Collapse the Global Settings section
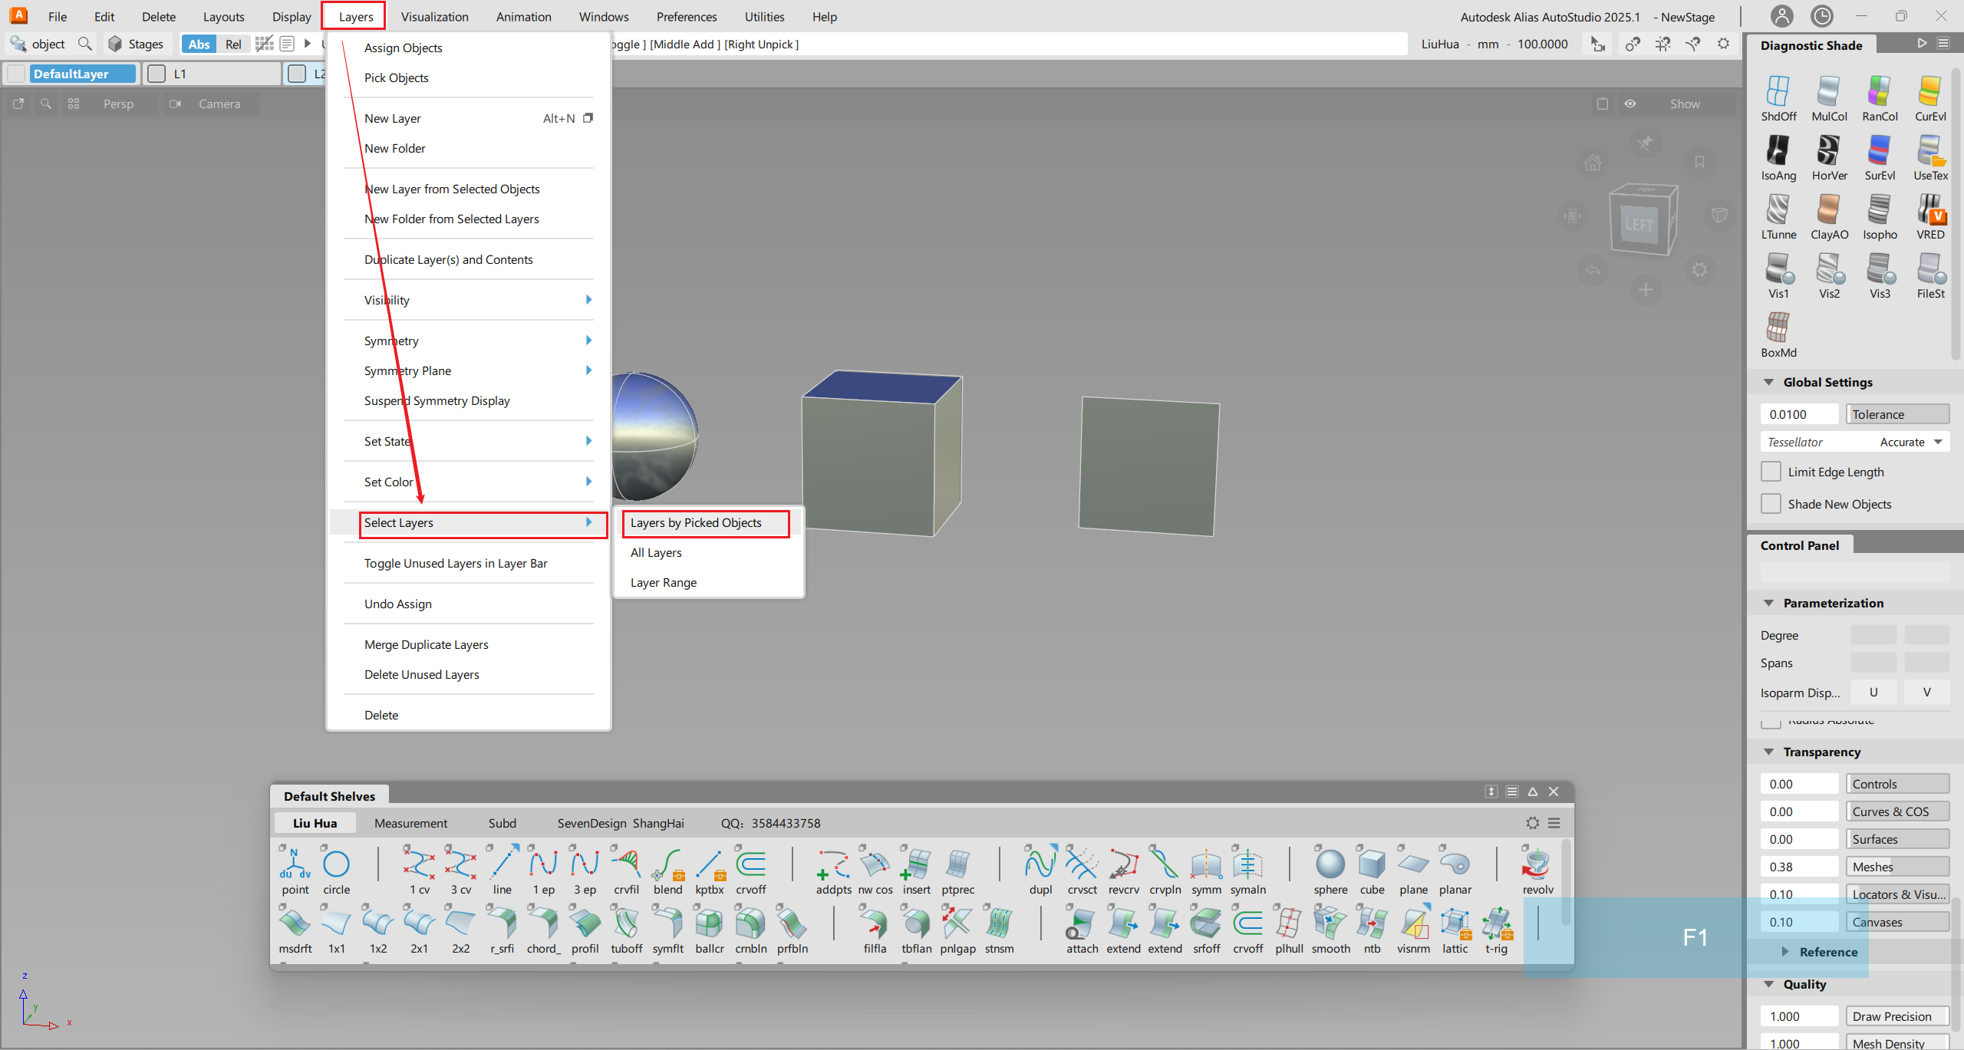The image size is (1964, 1050). [1768, 382]
